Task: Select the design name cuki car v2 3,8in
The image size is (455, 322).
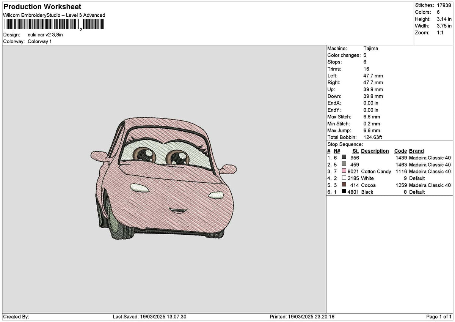Action: pyautogui.click(x=45, y=35)
